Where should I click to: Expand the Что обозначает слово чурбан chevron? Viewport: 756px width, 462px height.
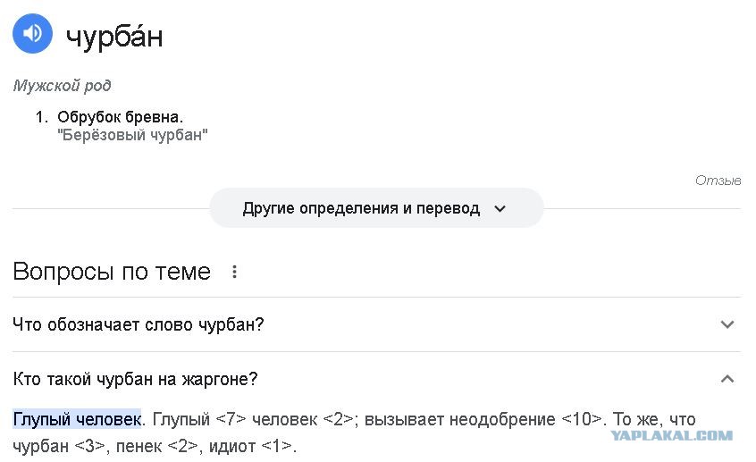(727, 324)
